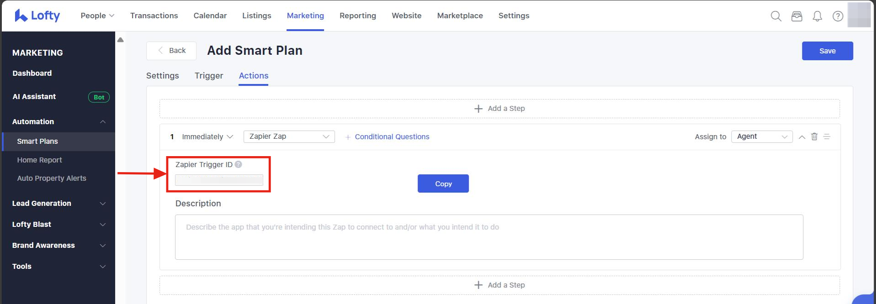The height and width of the screenshot is (304, 876).
Task: Click the Conditional Questions link
Action: tap(392, 137)
